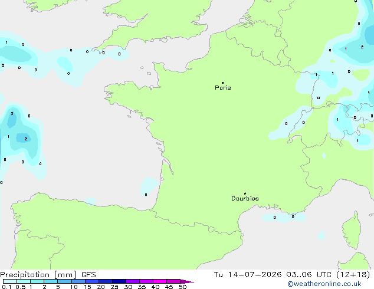The image size is (374, 289).
Task: Pick the 10–15 mm legend swatch
Action: (78, 281)
